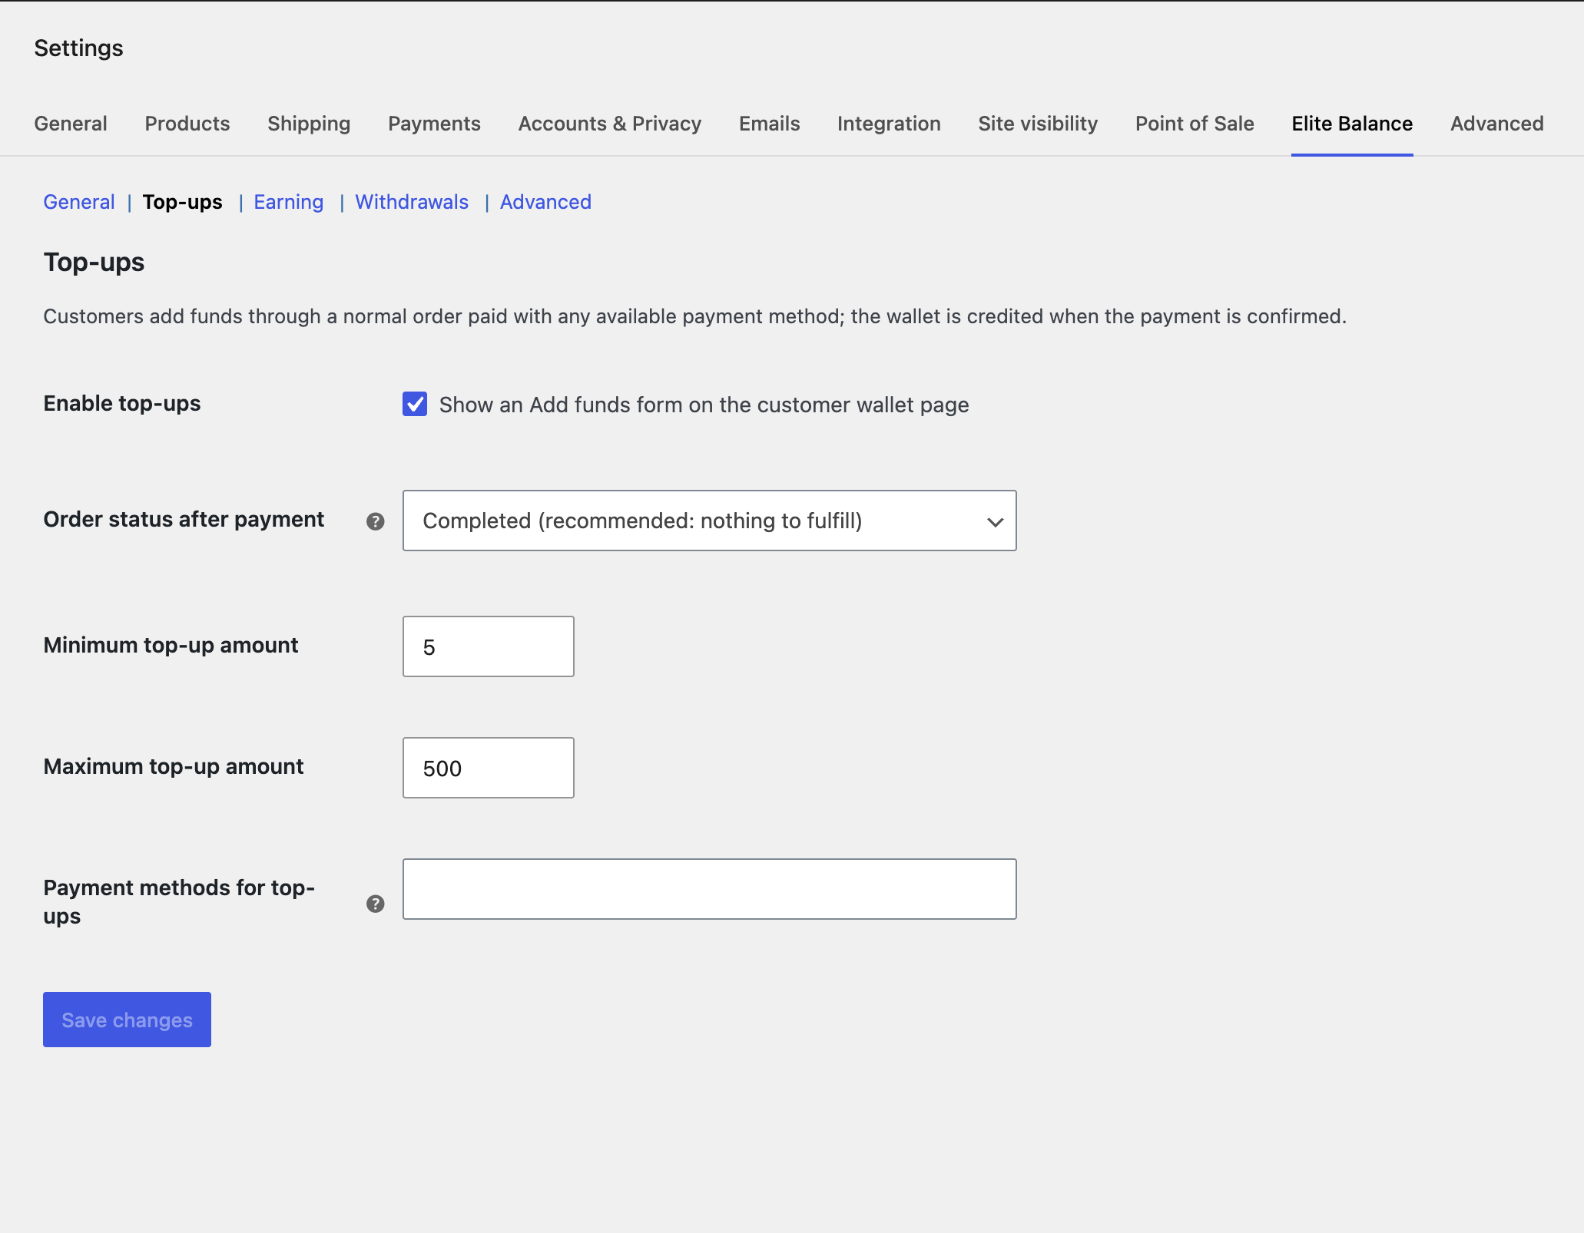
Task: Open the Advanced subsection link
Action: [545, 202]
